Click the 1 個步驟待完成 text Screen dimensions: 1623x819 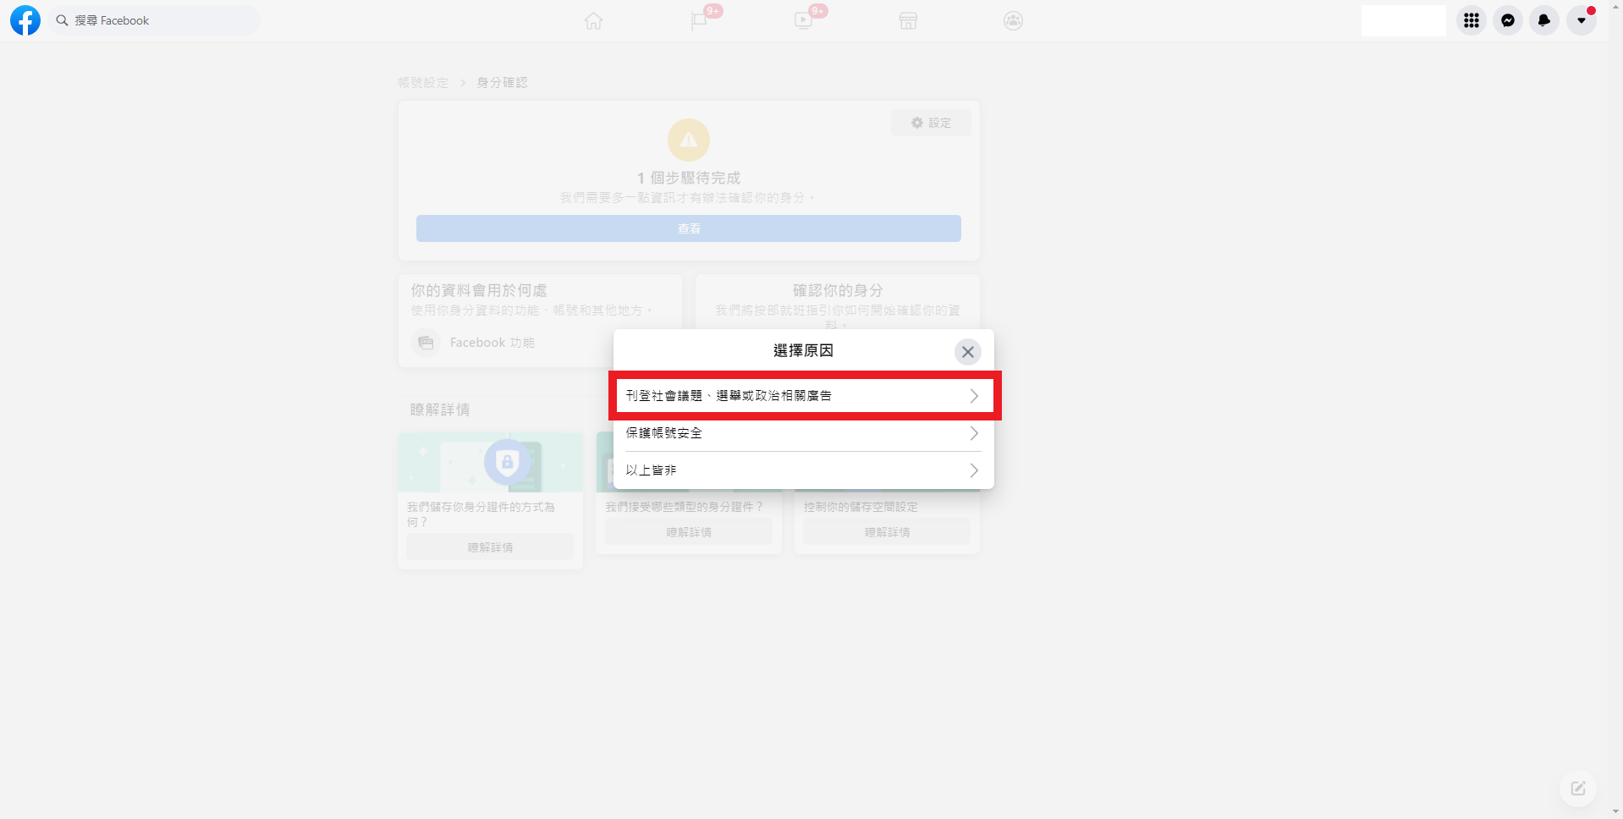(689, 178)
